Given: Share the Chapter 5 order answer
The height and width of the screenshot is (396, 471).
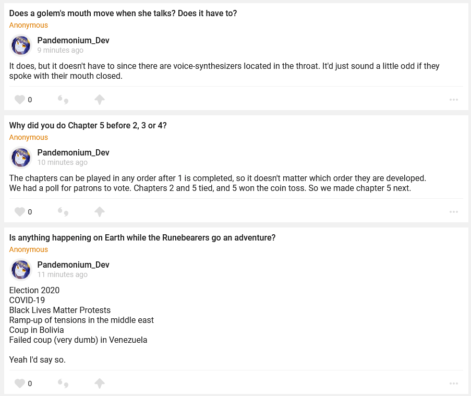Looking at the screenshot, I should coord(100,212).
